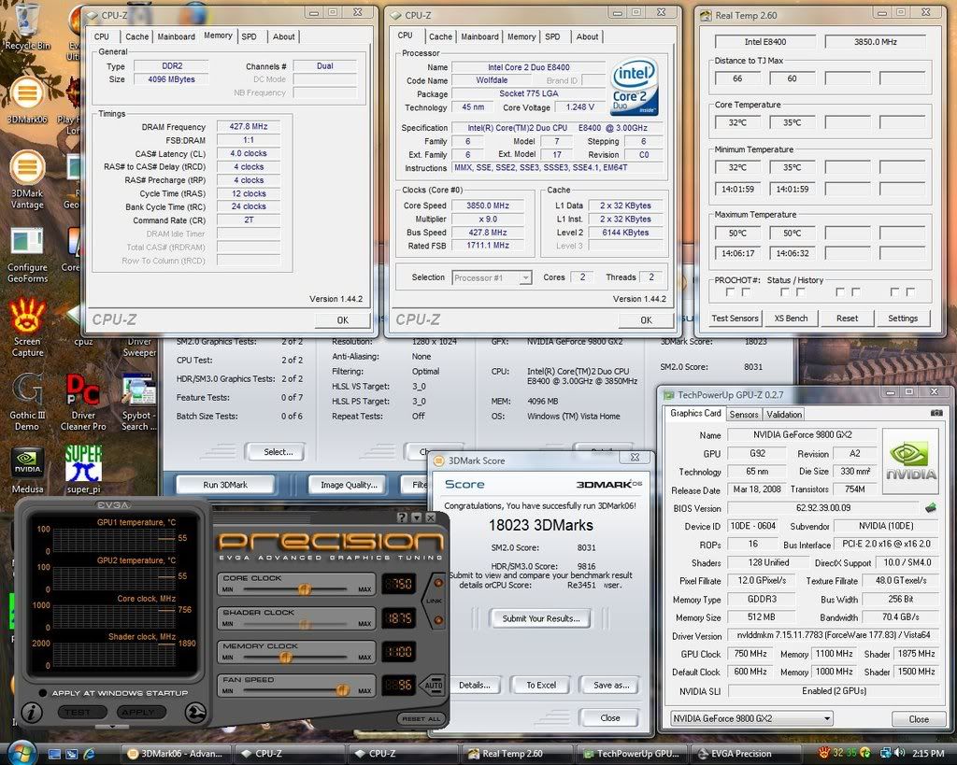The height and width of the screenshot is (765, 957).
Task: Click the Fan Speed slider handle
Action: 342,690
